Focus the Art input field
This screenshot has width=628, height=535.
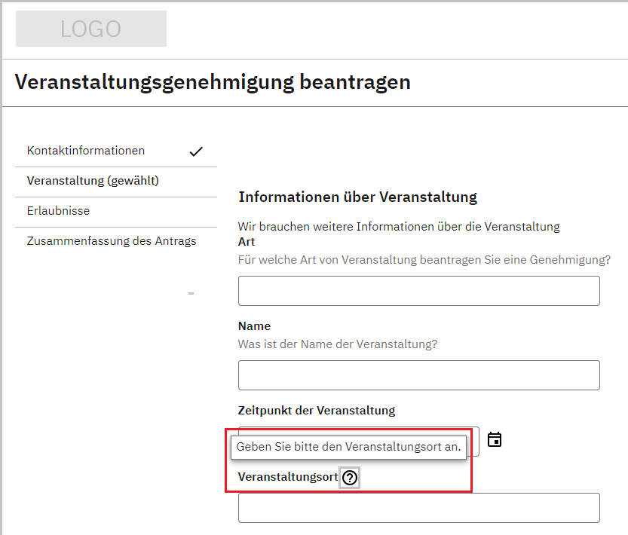tap(418, 291)
